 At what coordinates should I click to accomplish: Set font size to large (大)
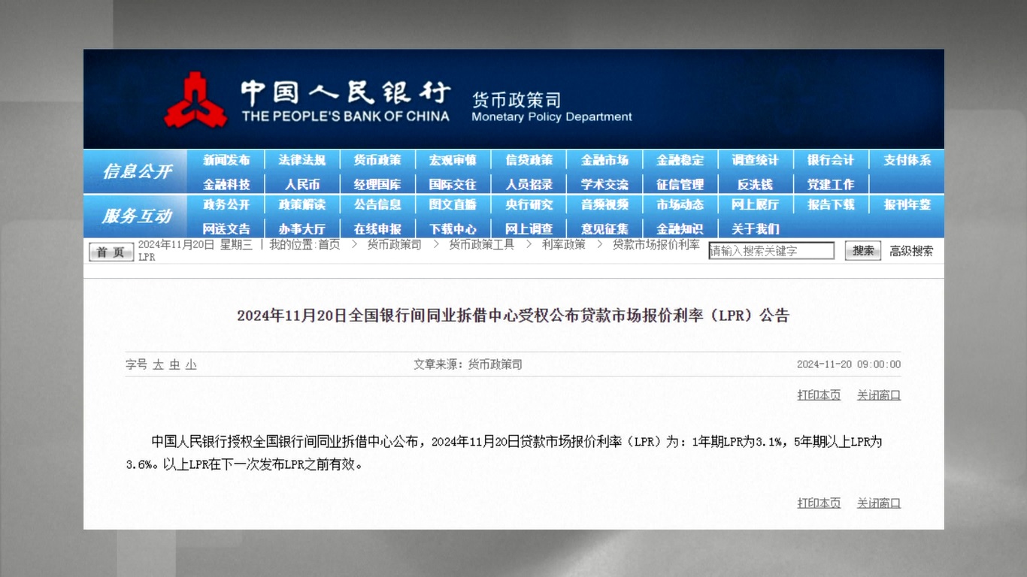click(158, 365)
